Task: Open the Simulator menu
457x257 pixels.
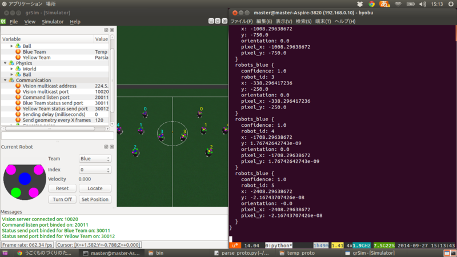Action: pos(53,22)
